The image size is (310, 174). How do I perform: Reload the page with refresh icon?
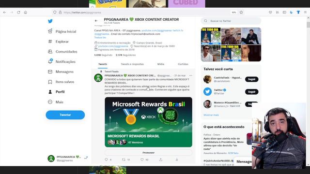click(18, 12)
